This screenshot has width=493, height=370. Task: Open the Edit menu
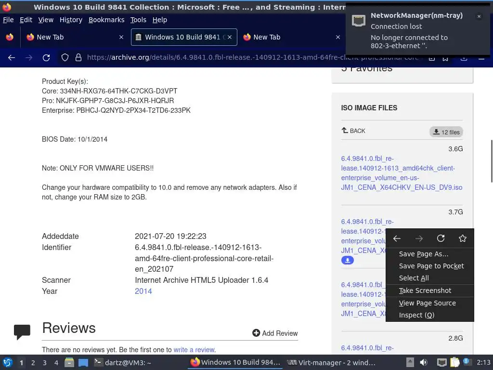pos(26,20)
